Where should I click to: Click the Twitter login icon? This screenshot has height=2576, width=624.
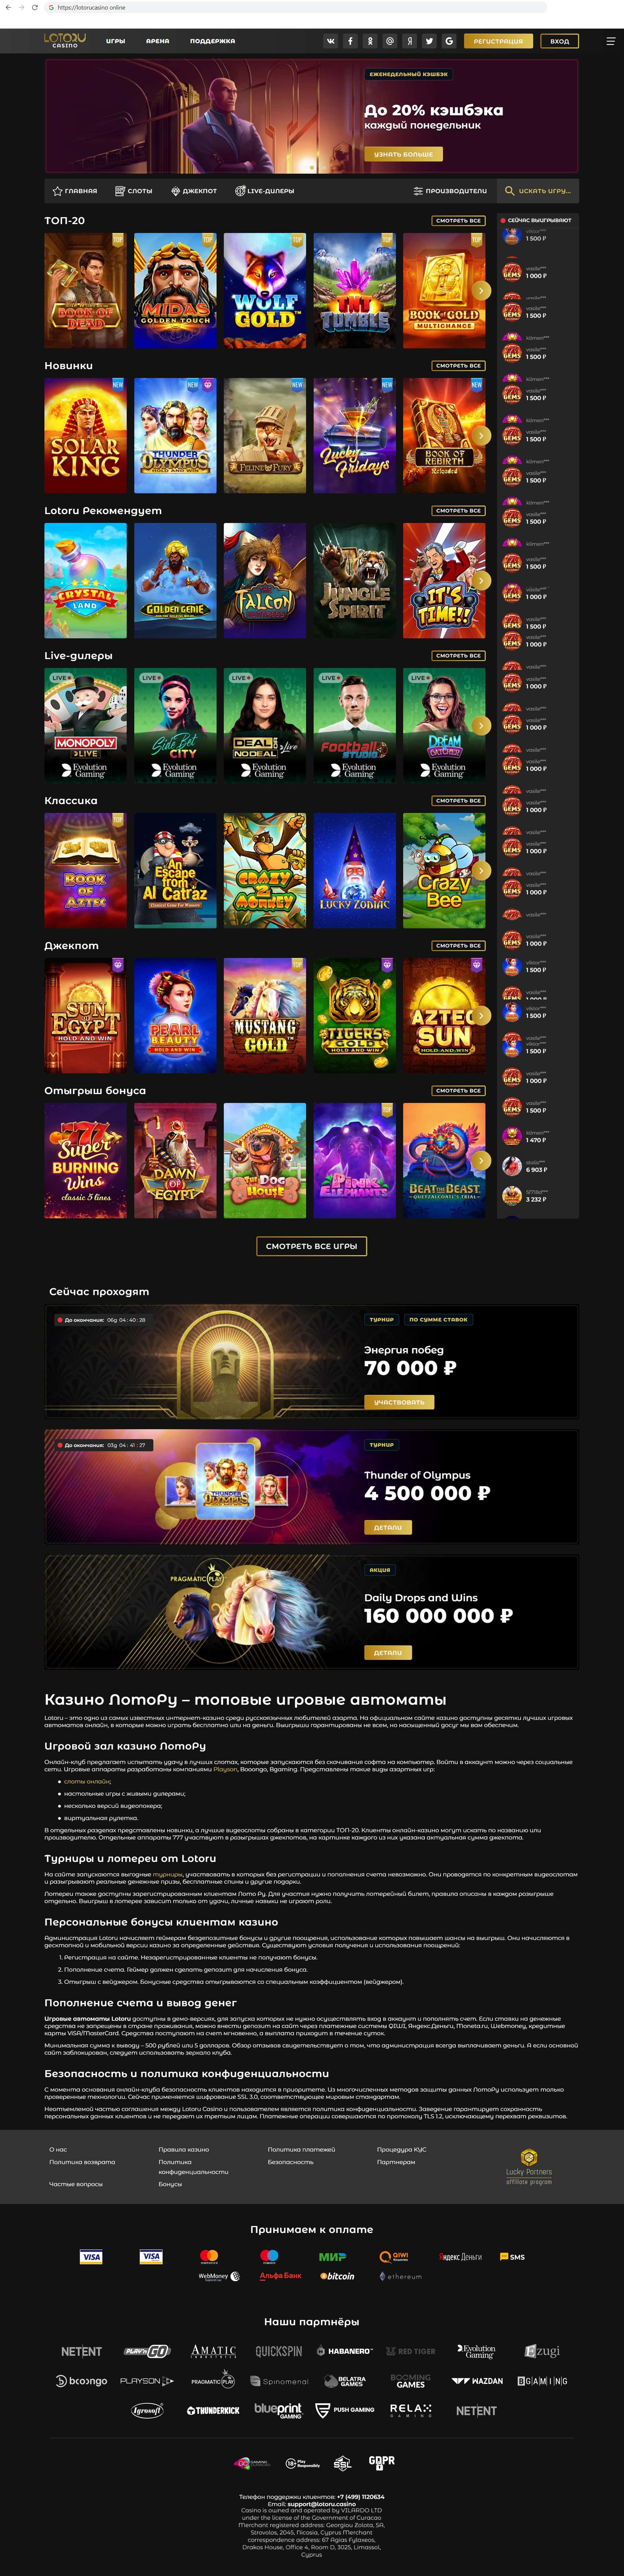429,41
